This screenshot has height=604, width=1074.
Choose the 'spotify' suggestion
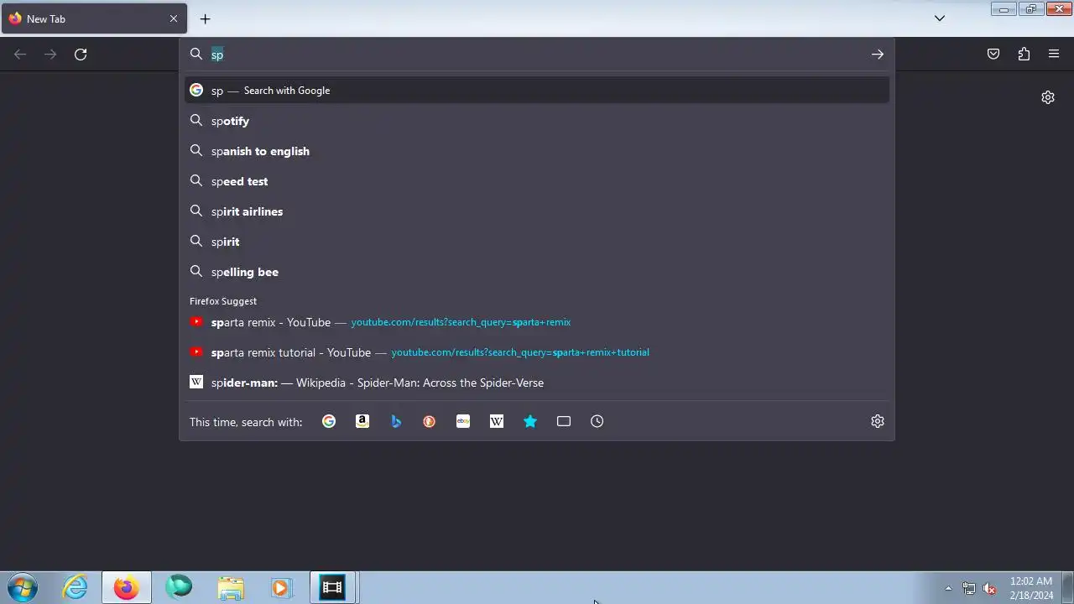(x=537, y=121)
